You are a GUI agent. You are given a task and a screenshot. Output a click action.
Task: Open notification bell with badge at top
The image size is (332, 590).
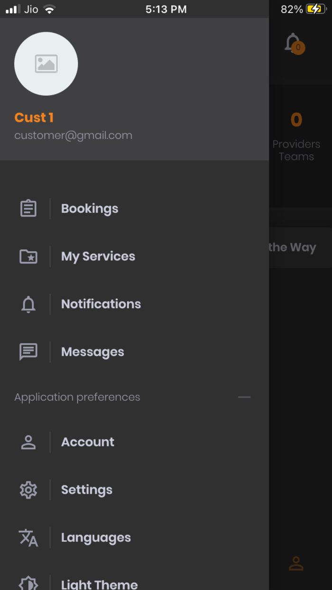point(294,44)
